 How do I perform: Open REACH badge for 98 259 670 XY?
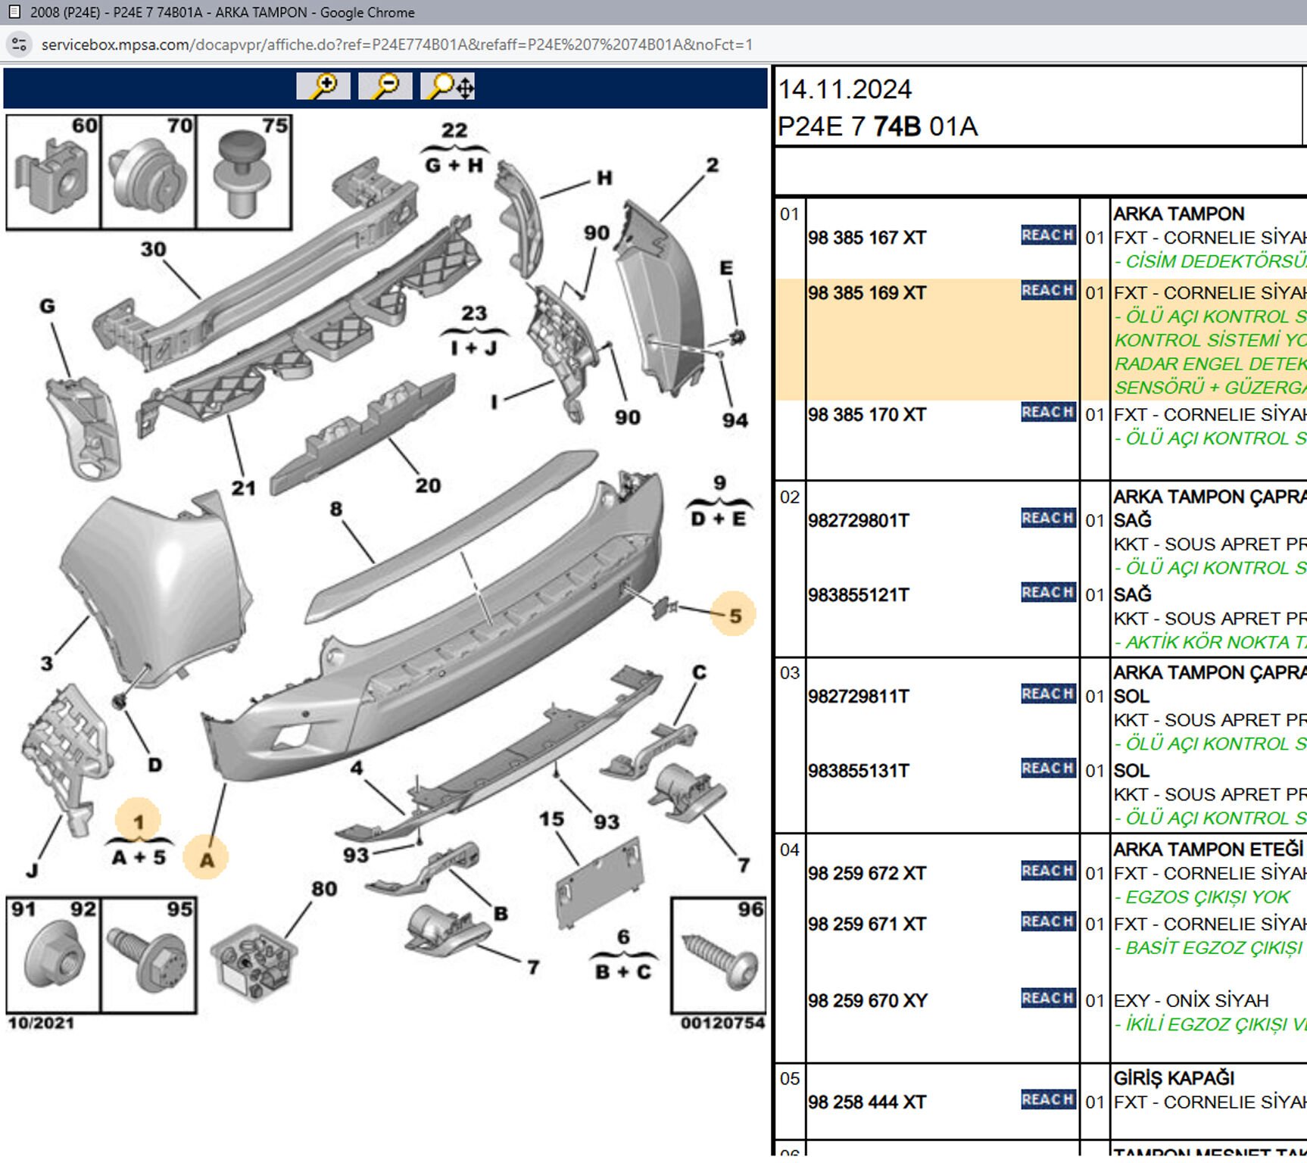coord(1047,999)
